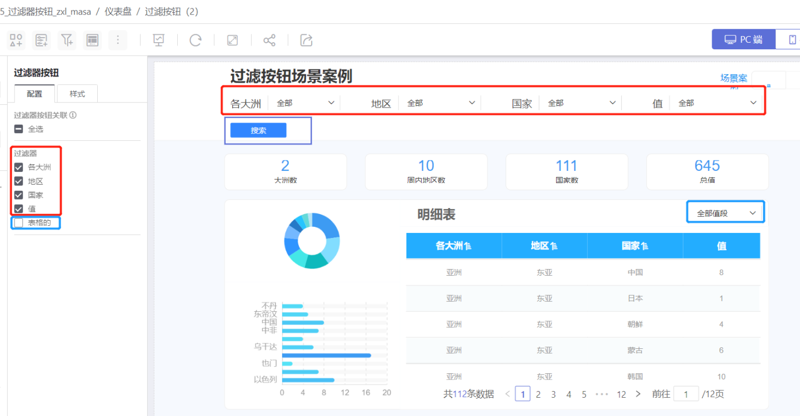Switch to PC 端 view
Viewport: 800px width, 416px height.
coord(743,39)
